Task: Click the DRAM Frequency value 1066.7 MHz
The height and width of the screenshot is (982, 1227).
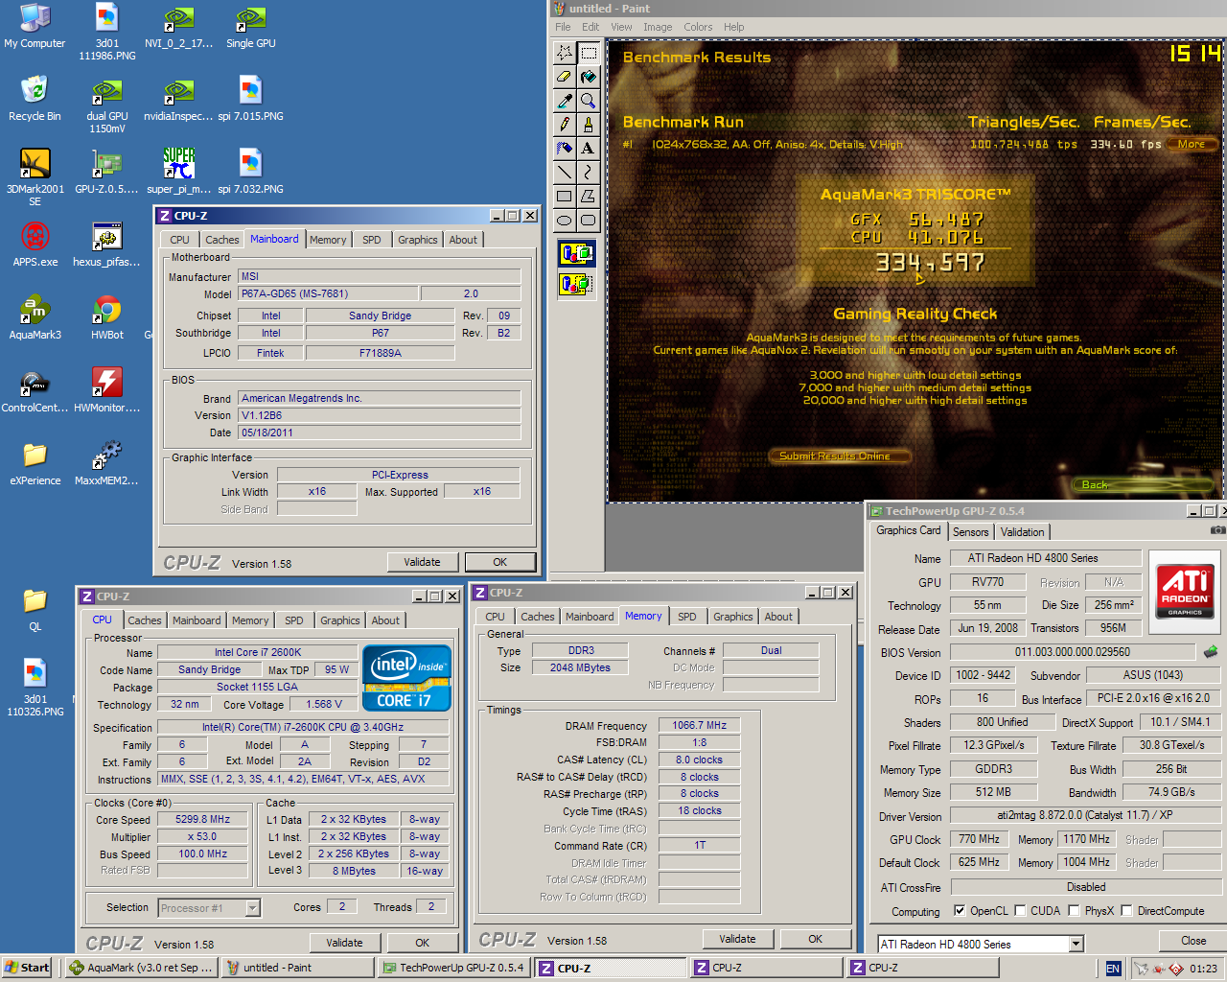Action: (x=699, y=726)
